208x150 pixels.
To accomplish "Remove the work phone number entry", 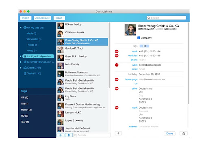I will click(x=117, y=51).
